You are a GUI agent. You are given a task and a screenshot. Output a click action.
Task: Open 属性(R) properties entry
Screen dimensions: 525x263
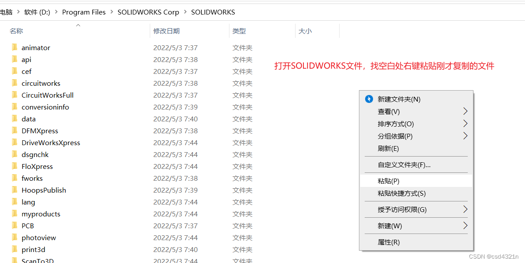pyautogui.click(x=416, y=242)
